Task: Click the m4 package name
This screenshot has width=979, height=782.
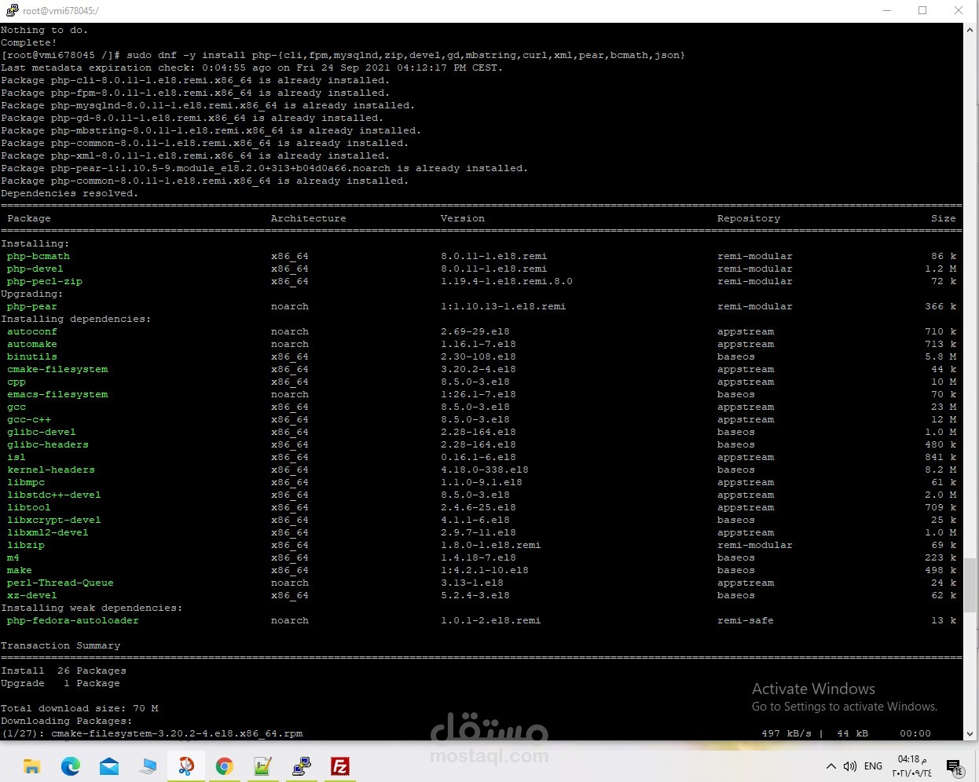Action: pos(13,557)
